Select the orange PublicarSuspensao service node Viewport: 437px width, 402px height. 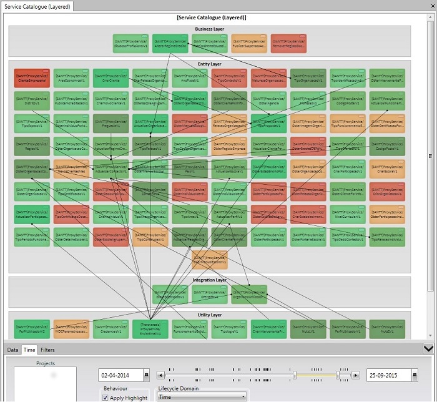click(x=249, y=44)
